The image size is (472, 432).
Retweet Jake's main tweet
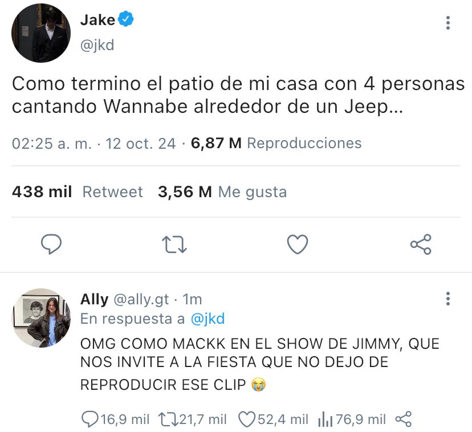(174, 244)
